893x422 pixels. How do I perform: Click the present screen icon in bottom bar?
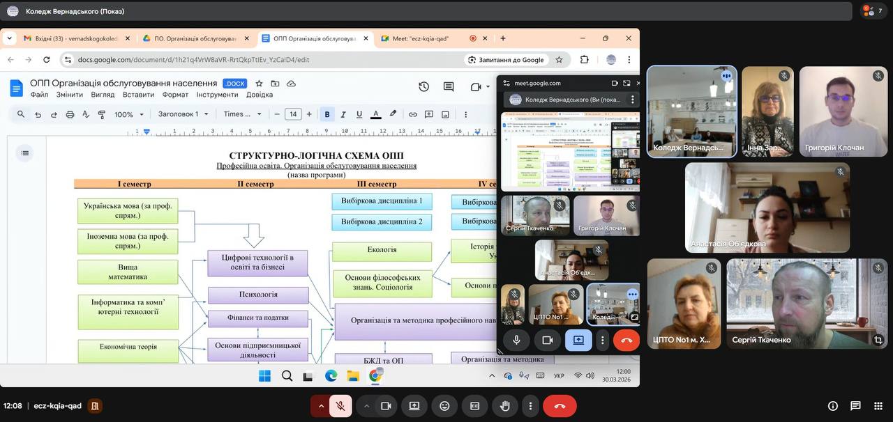[414, 406]
